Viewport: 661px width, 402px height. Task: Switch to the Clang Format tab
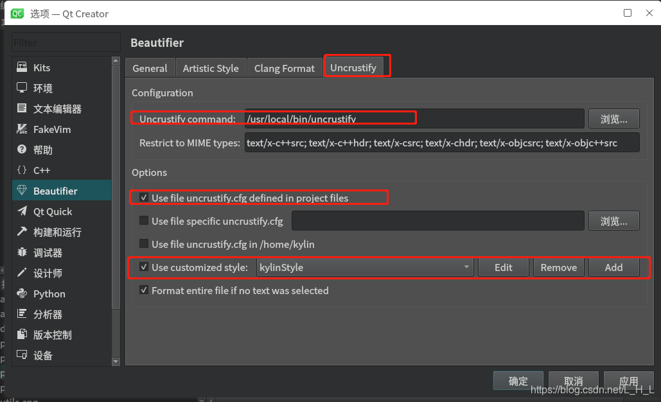pos(285,68)
